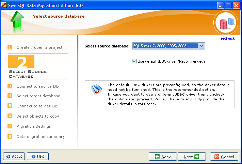Click the window title bar text

pyautogui.click(x=46, y=5)
